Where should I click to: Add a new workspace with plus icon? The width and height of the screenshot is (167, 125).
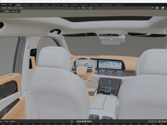[124, 5]
